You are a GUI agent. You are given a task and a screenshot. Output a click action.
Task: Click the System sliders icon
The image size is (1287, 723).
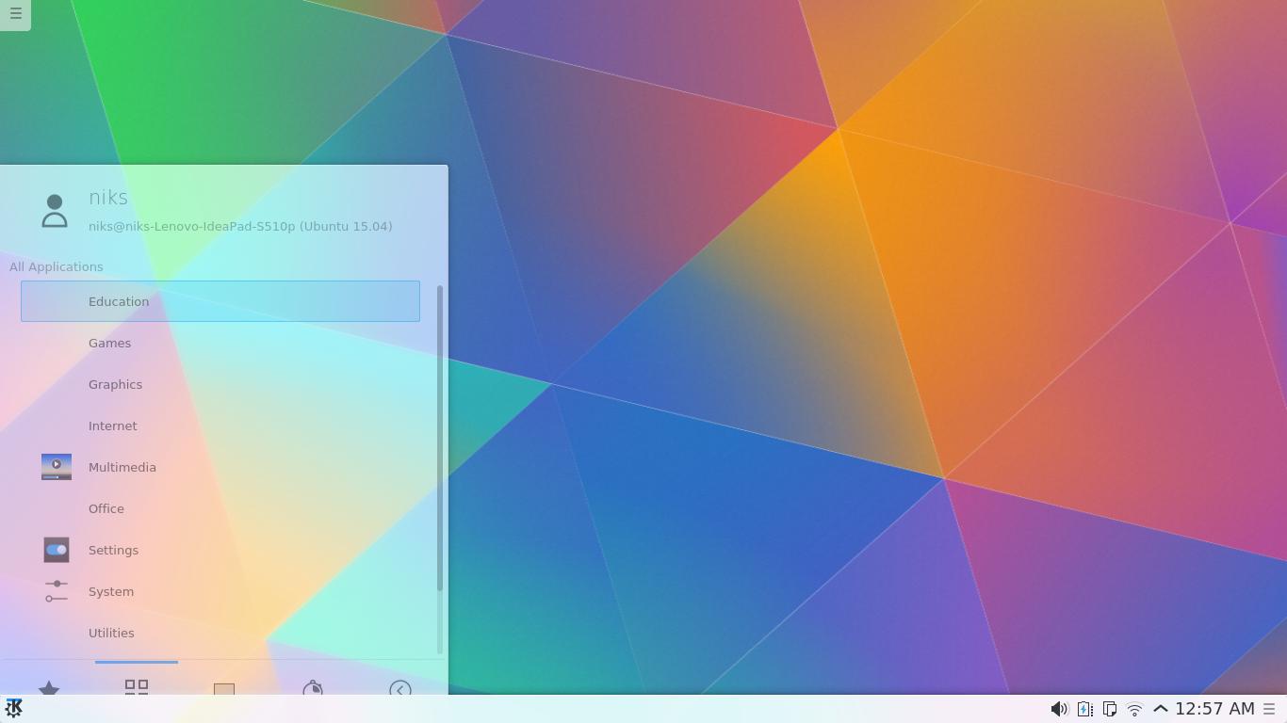tap(56, 591)
